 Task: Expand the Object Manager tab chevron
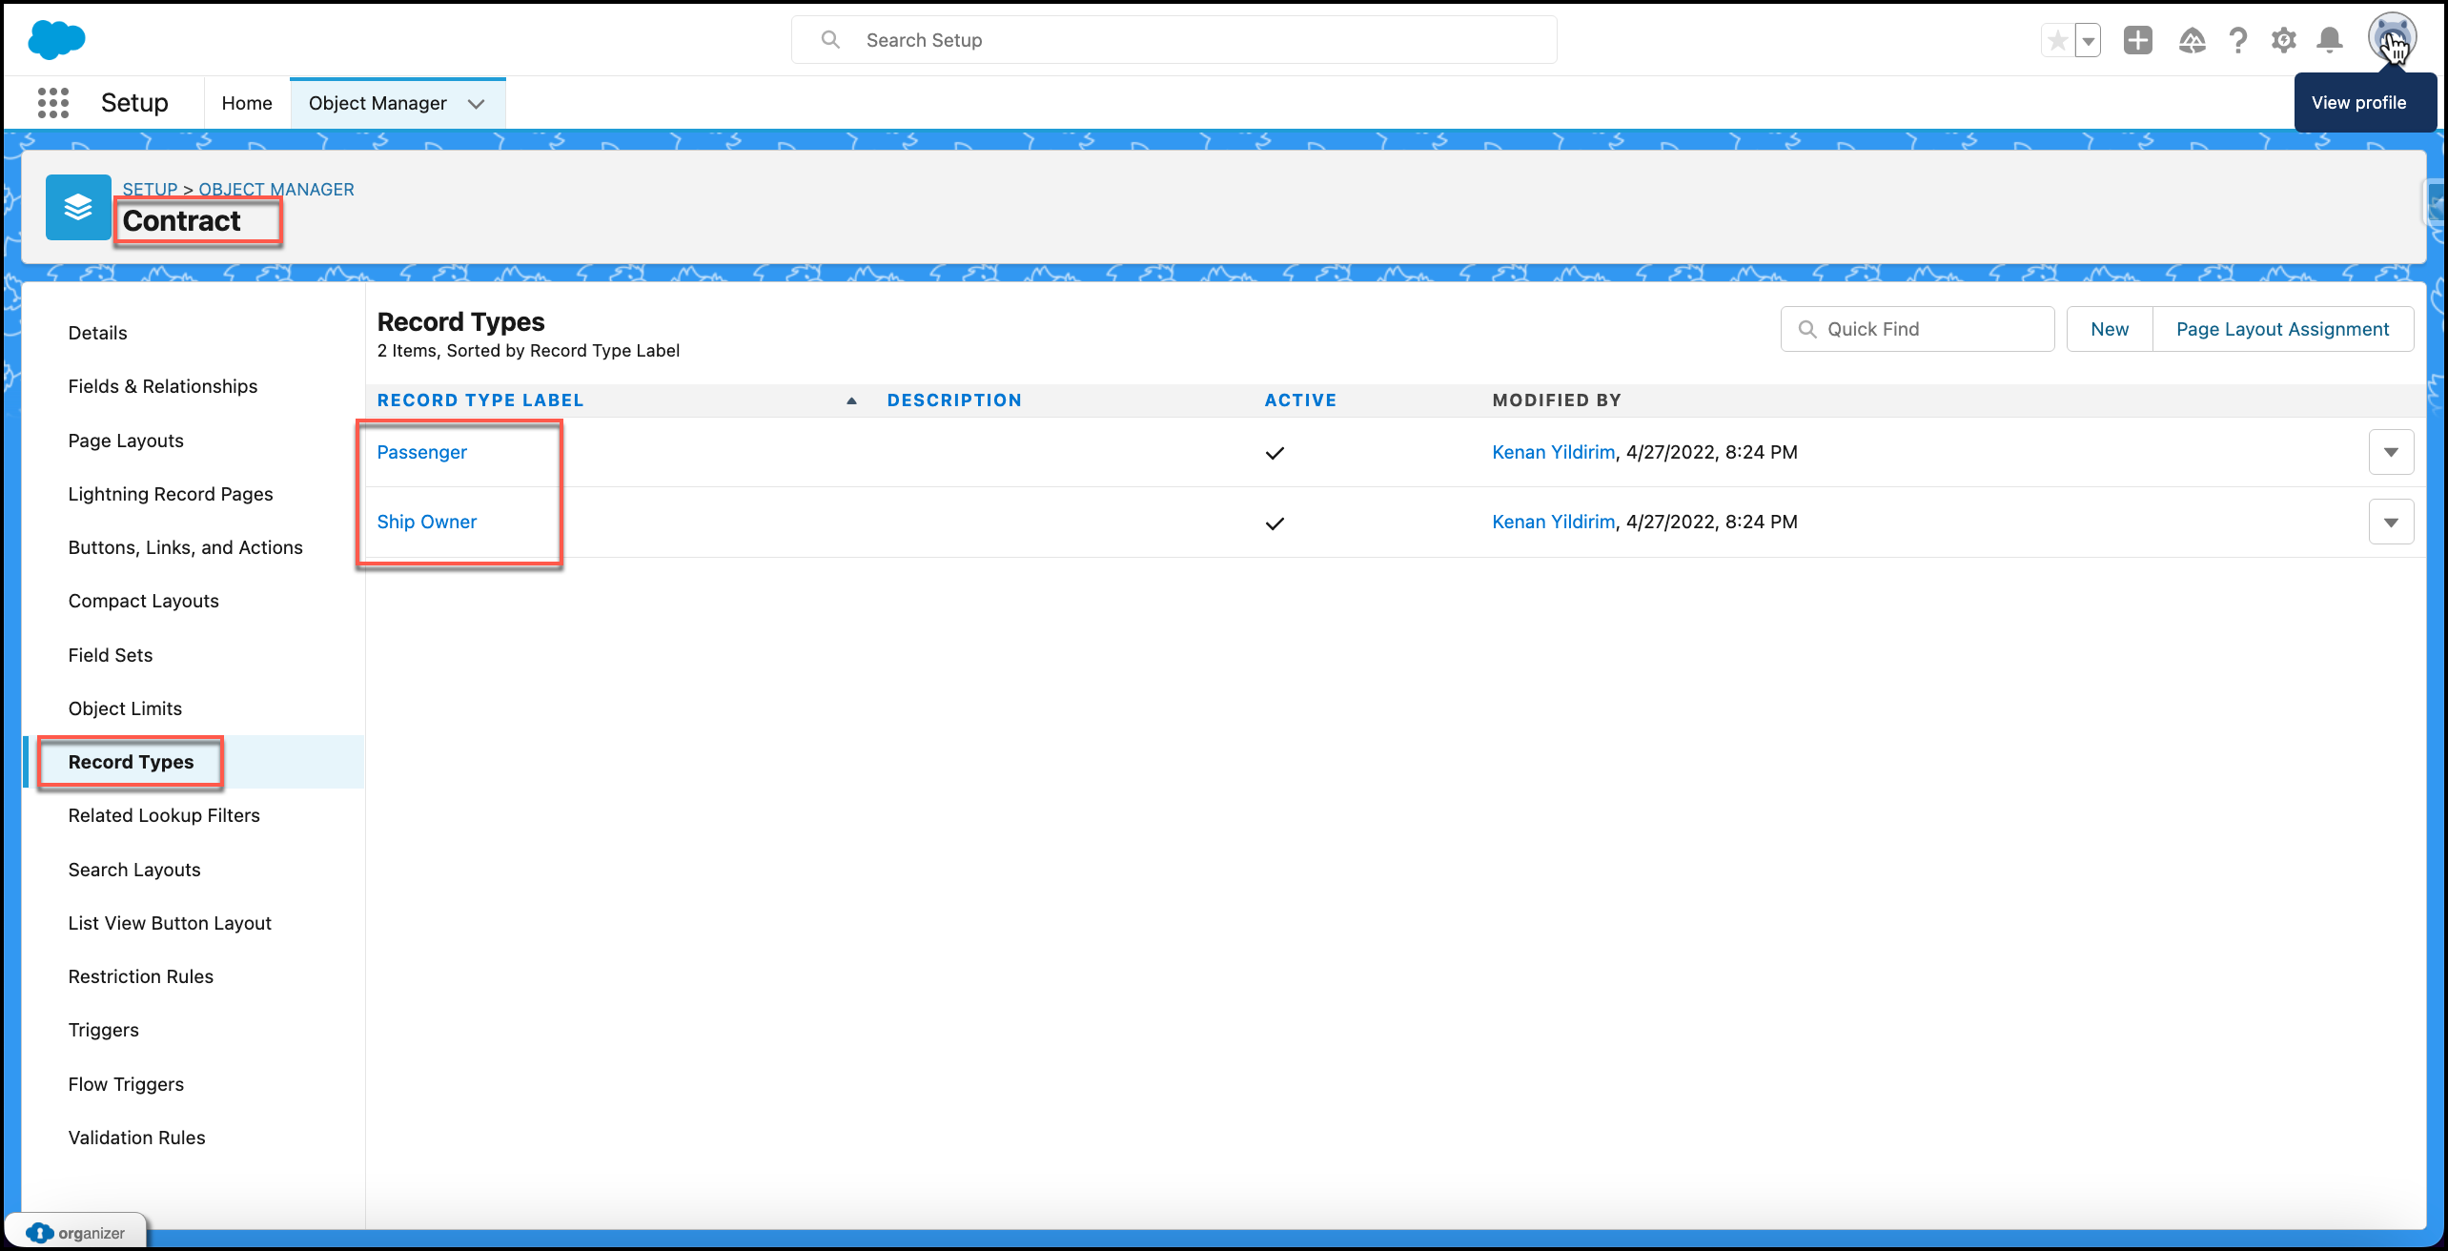pyautogui.click(x=477, y=104)
